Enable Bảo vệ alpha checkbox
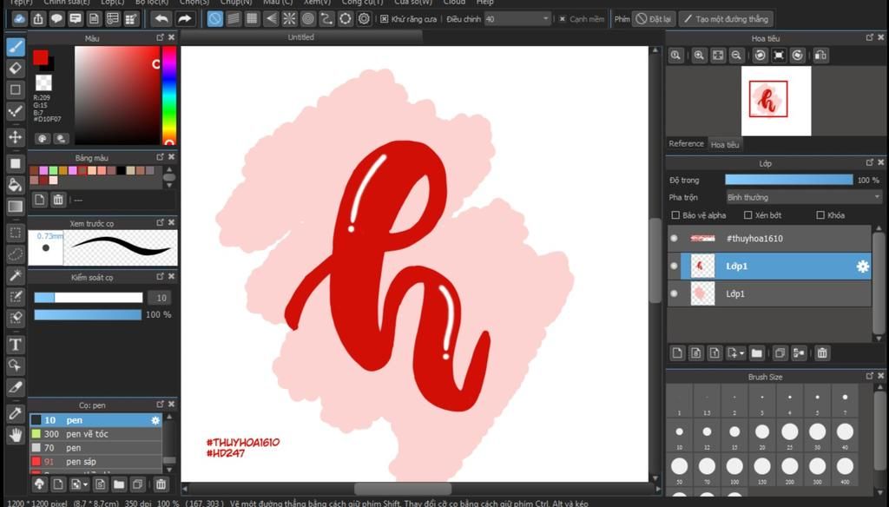The width and height of the screenshot is (889, 507). tap(675, 215)
